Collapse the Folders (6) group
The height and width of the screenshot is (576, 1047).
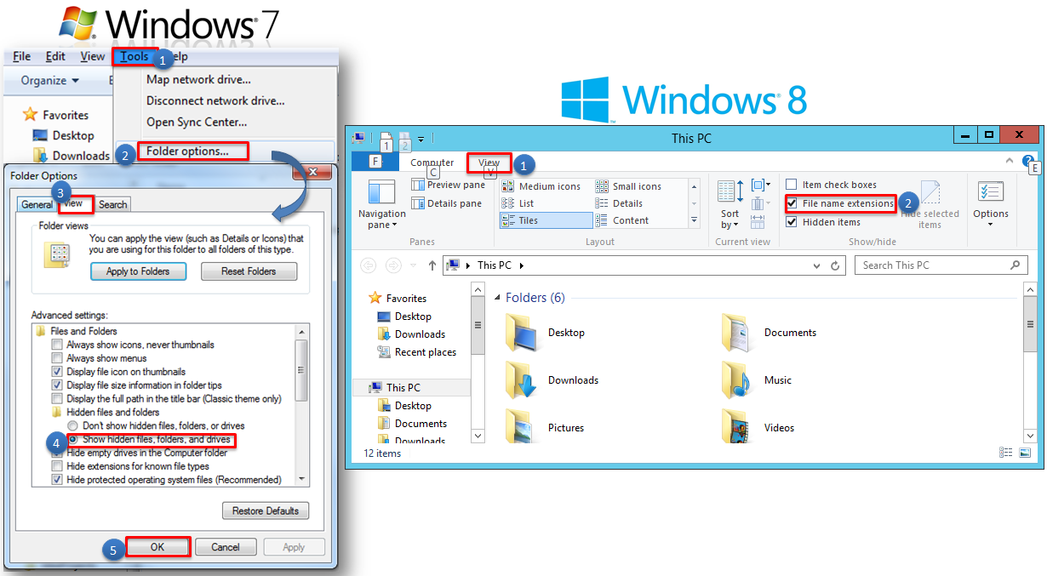[496, 297]
